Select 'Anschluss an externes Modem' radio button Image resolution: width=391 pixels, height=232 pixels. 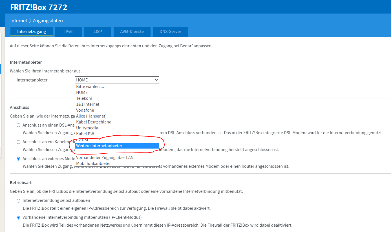pyautogui.click(x=19, y=159)
